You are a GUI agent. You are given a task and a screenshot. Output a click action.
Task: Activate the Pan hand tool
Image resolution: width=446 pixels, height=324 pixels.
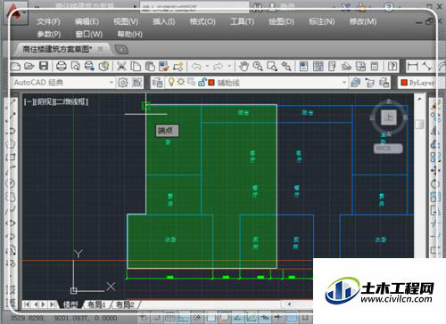point(244,66)
